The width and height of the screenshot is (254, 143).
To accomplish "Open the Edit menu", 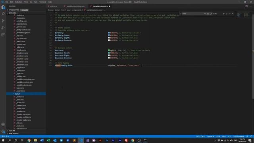I will click(x=12, y=2).
